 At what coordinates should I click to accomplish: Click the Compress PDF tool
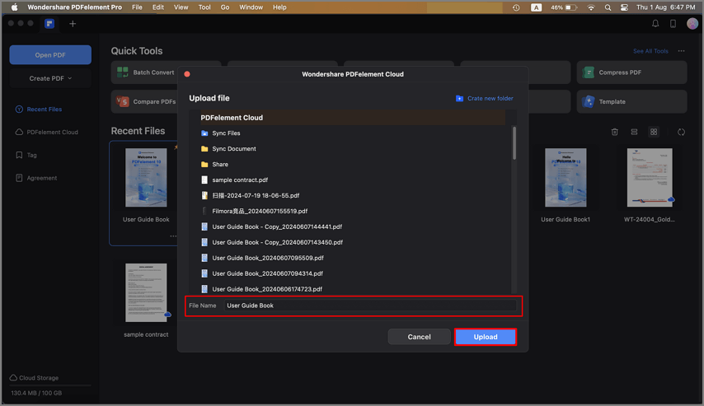point(631,72)
